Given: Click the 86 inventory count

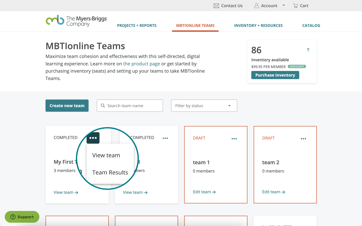Looking at the screenshot, I should coord(256,50).
